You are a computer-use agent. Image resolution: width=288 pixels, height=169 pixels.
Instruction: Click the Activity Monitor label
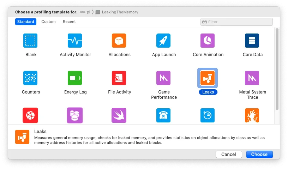pos(76,55)
